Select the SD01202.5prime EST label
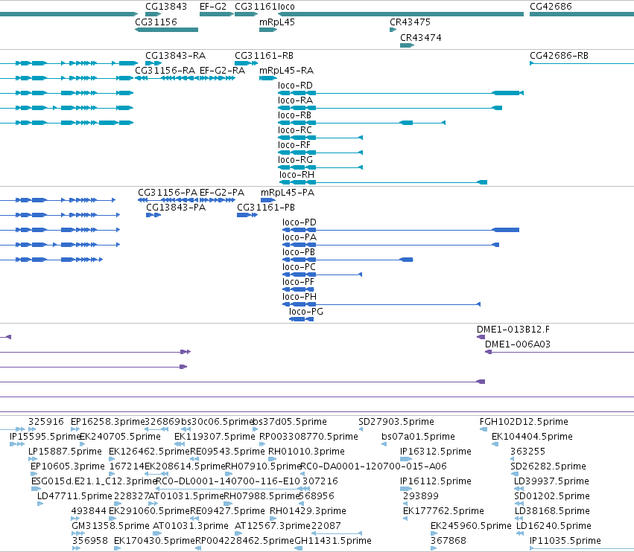Image resolution: width=634 pixels, height=552 pixels. 552,496
